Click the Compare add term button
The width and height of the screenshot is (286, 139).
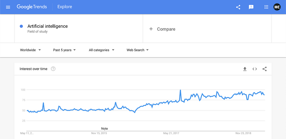tap(162, 29)
